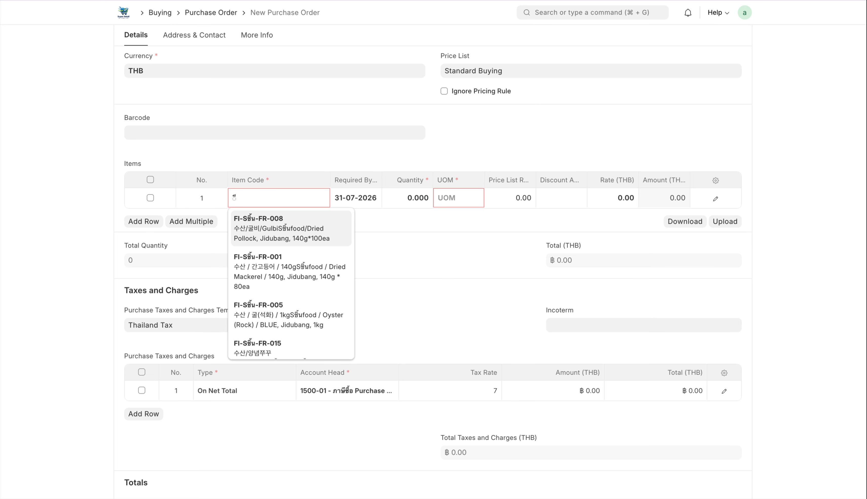Click Add Row under Purchase Taxes table

click(143, 414)
